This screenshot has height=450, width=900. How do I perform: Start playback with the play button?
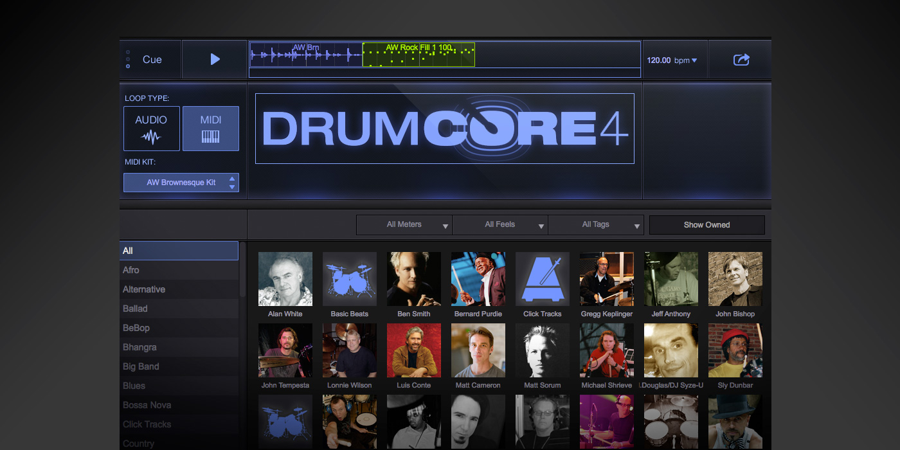[x=215, y=59]
